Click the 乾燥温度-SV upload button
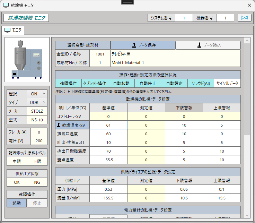This screenshot has width=255, height=223. coord(72,125)
